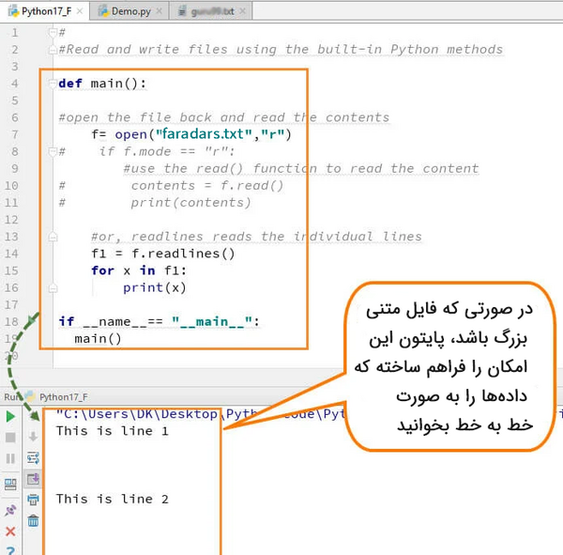Screen dimensions: 563x555
Task: Click the if __name__ == "__main__" line
Action: pyautogui.click(x=160, y=322)
